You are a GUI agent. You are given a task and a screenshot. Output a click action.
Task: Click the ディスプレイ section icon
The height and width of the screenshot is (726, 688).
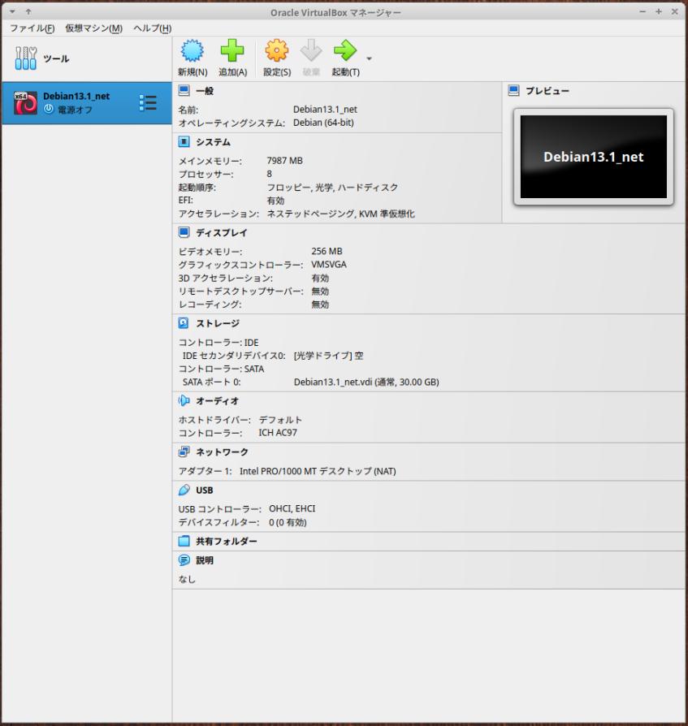[184, 232]
